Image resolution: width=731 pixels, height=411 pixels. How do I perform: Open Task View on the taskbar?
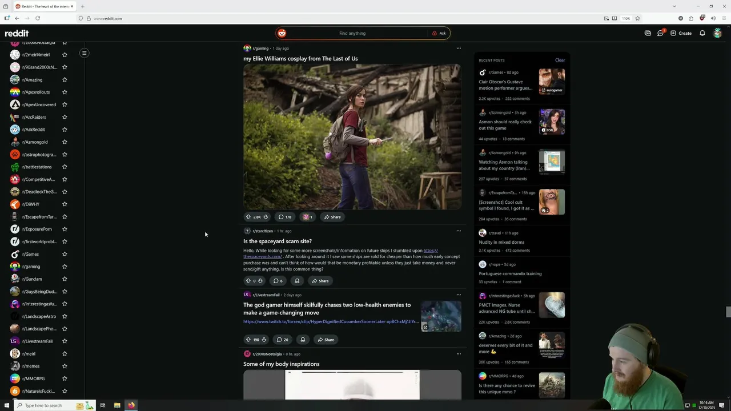103,405
